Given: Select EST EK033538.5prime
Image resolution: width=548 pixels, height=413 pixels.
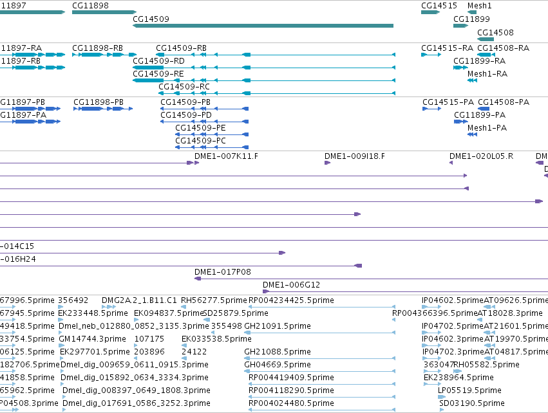Looking at the screenshot, I should click(x=183, y=345).
